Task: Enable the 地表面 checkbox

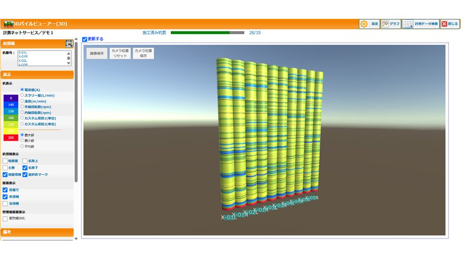Action: [x=5, y=161]
